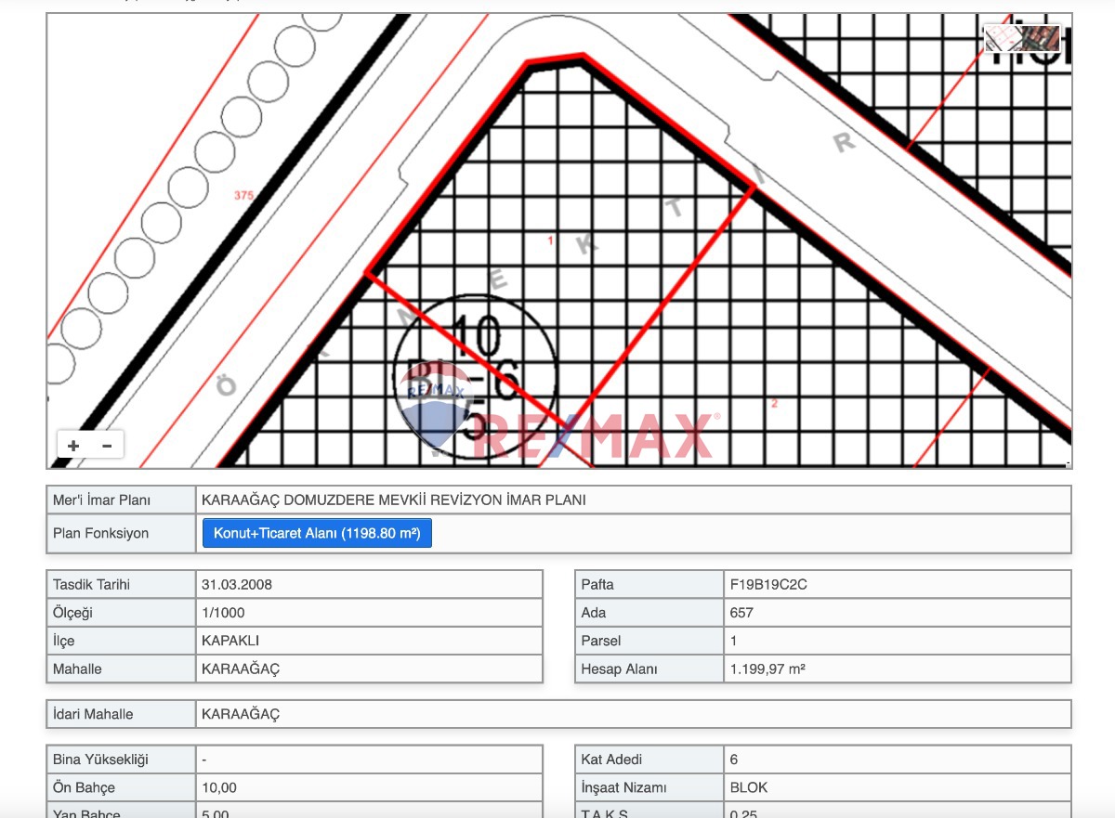Viewport: 1115px width, 818px height.
Task: Switch to the satellite imagery thumbnail
Action: point(1041,38)
